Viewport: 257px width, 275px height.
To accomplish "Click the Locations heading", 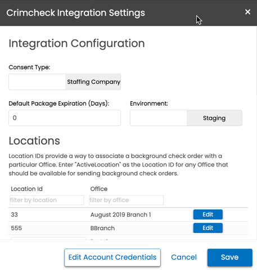I will (34, 141).
